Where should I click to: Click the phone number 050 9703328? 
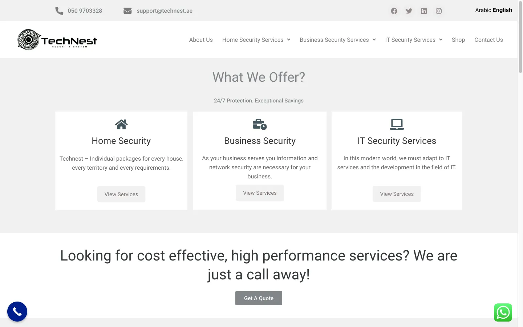(x=85, y=11)
